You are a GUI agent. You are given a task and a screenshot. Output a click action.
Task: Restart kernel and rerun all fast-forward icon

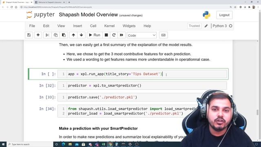pos(122,35)
